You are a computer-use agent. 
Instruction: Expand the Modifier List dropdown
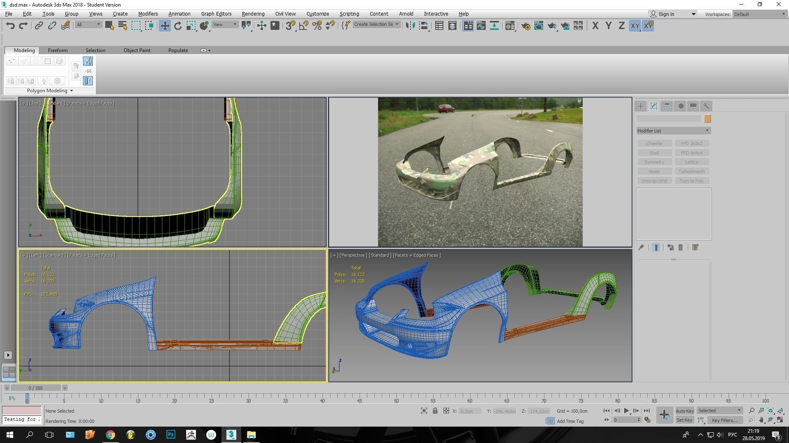click(x=673, y=130)
